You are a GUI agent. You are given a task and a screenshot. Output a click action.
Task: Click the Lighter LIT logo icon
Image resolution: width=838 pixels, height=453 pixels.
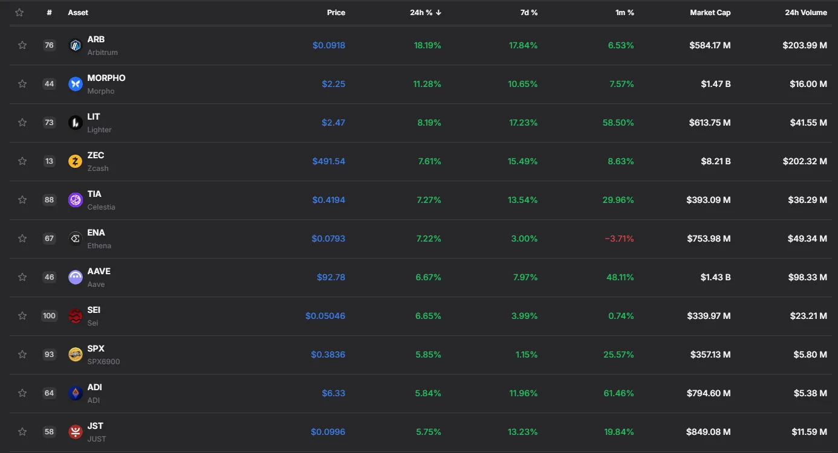click(75, 123)
